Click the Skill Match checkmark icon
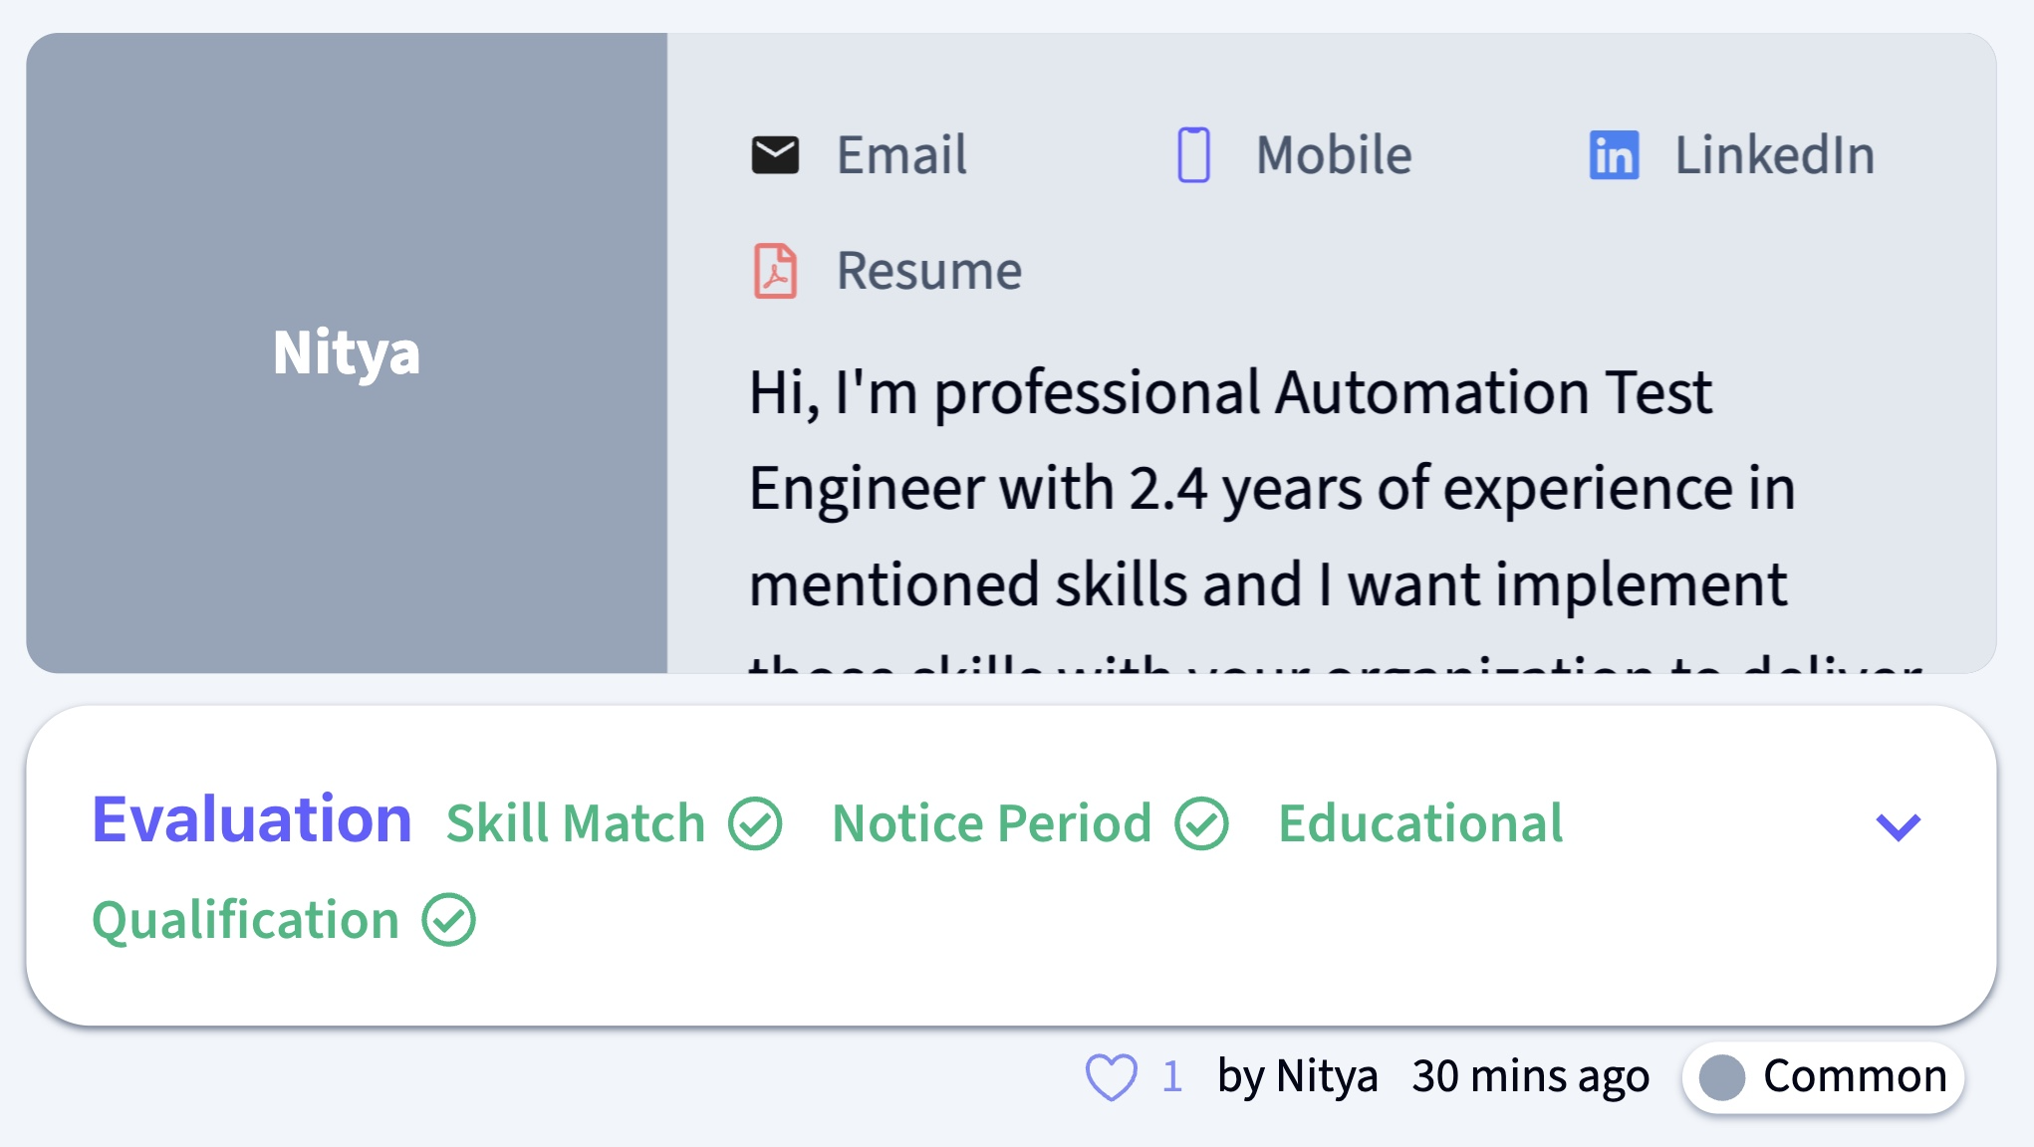 pyautogui.click(x=755, y=823)
